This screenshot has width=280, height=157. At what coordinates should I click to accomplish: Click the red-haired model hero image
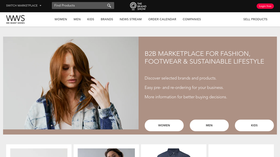pyautogui.click(x=71, y=83)
